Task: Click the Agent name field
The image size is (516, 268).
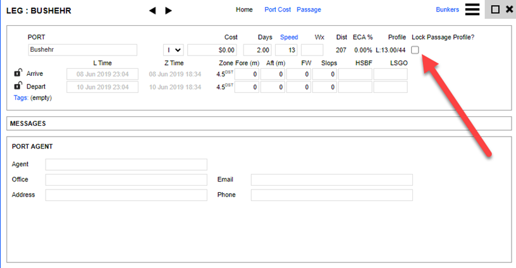Action: (126, 164)
